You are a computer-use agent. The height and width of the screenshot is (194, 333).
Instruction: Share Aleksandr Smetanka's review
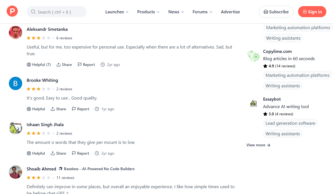pos(64,65)
